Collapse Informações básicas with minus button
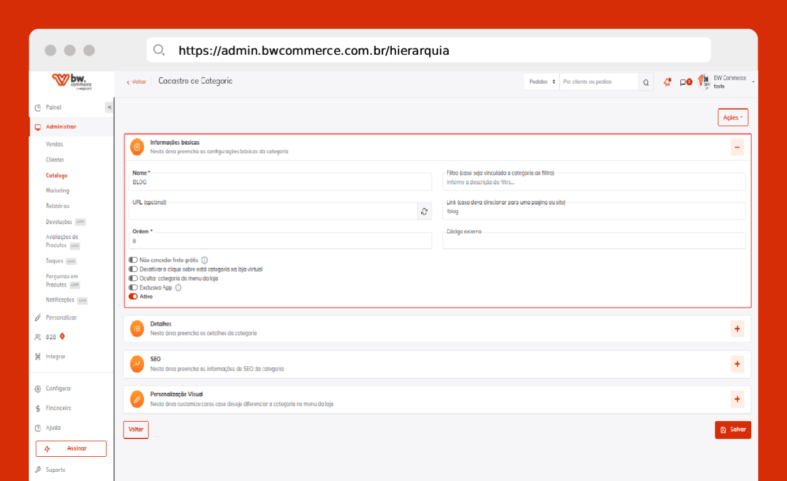The image size is (787, 481). click(x=737, y=147)
